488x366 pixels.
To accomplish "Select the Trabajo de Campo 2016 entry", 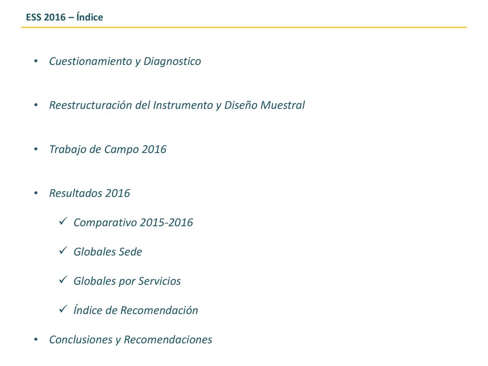I will (x=108, y=149).
